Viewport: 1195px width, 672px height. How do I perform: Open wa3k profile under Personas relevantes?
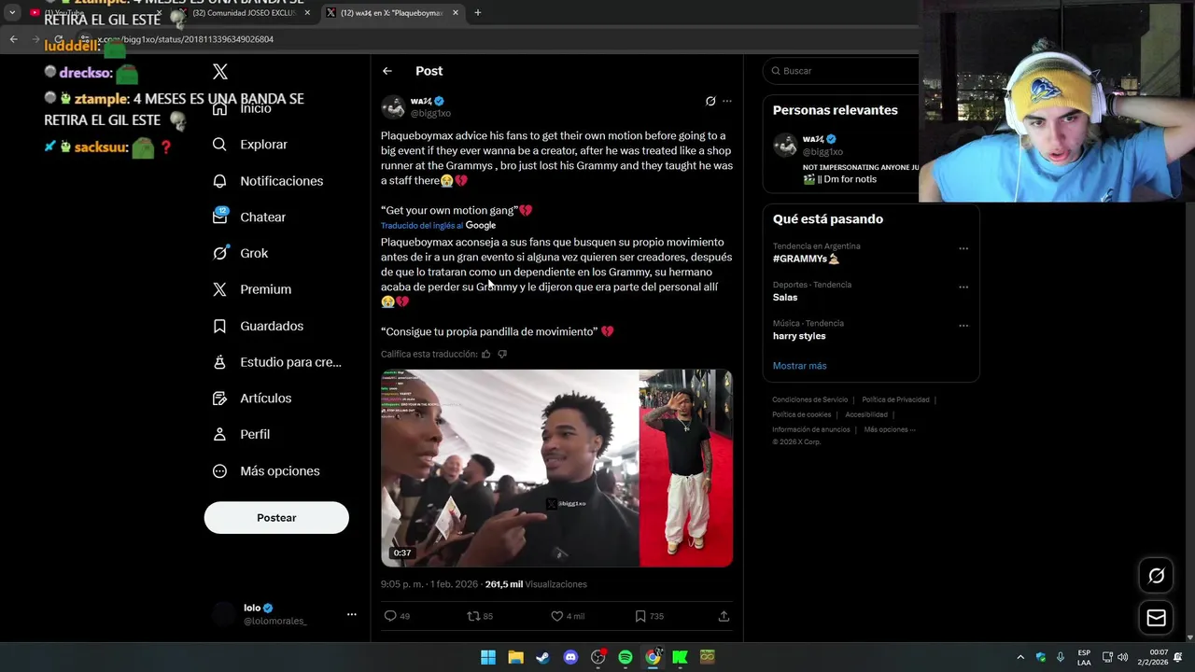(x=820, y=139)
